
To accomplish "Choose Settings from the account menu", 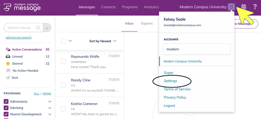I will [170, 81].
